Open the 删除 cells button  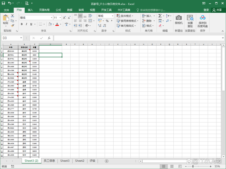[x=148, y=21]
